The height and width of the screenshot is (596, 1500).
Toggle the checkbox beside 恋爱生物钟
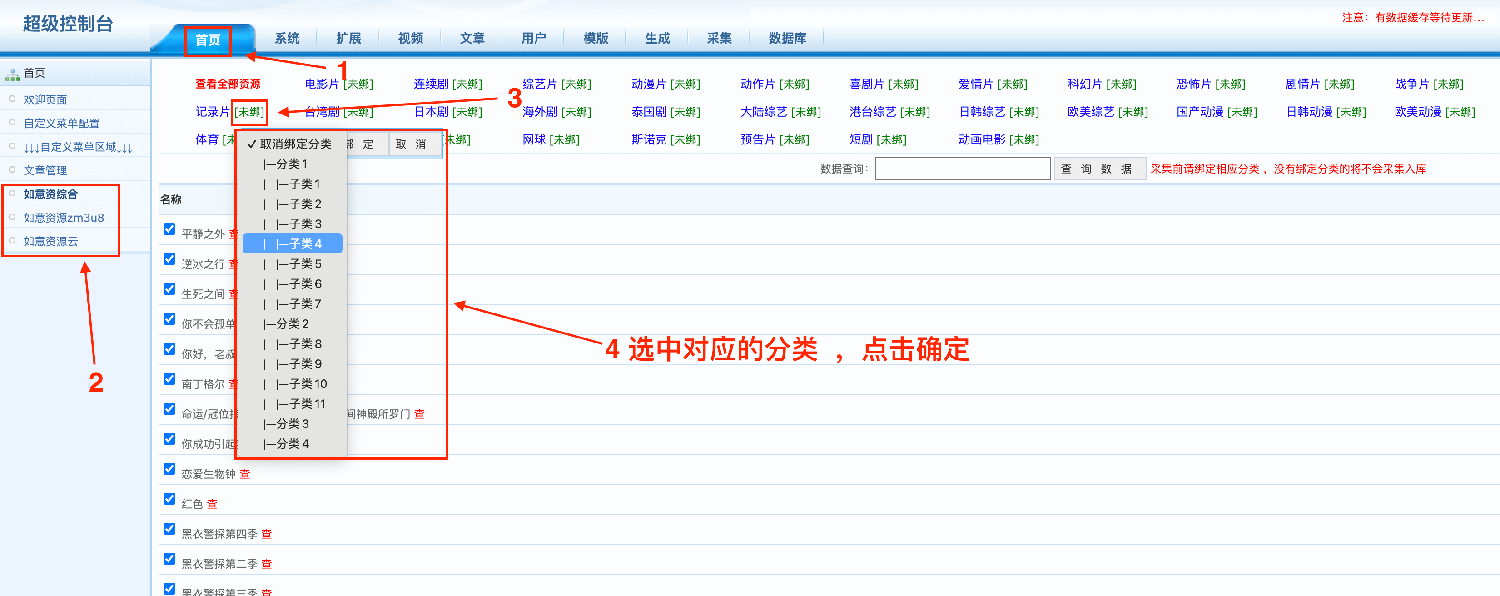tap(169, 469)
